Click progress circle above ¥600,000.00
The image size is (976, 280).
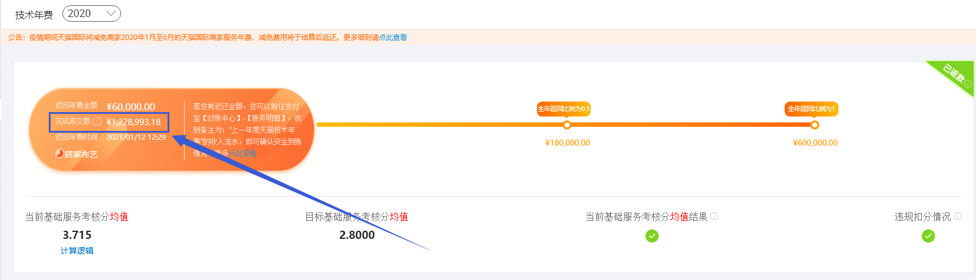pyautogui.click(x=814, y=125)
